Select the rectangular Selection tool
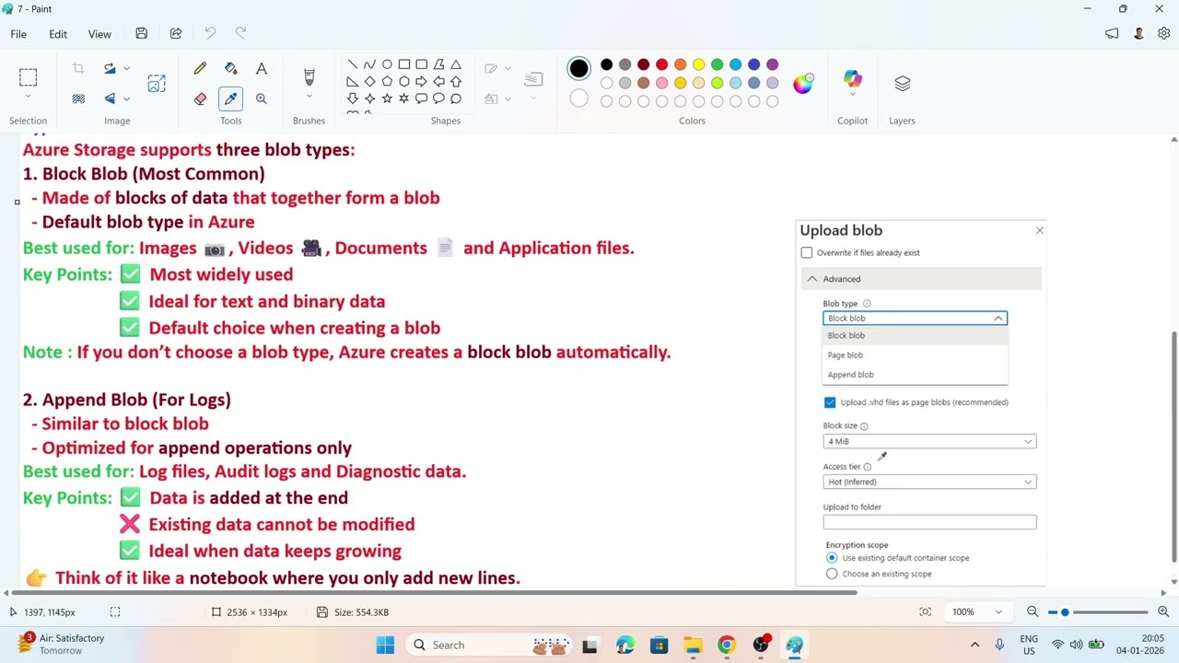This screenshot has width=1179, height=663. pos(28,77)
